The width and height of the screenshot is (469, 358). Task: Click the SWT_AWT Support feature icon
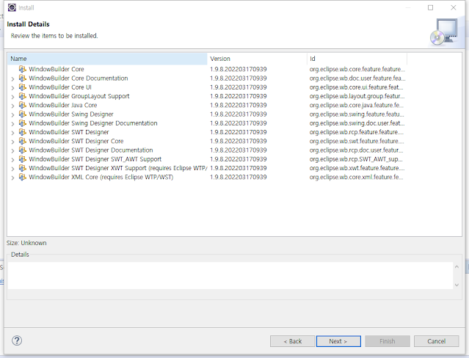point(23,158)
